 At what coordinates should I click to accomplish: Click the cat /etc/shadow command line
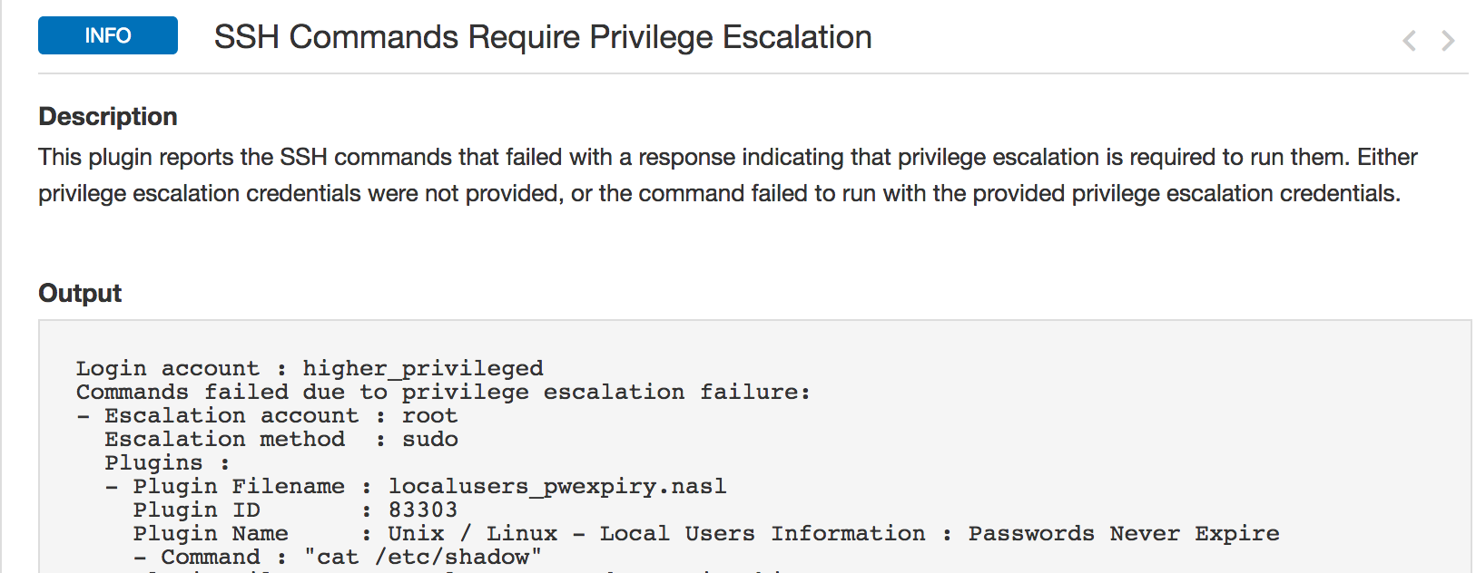[338, 558]
